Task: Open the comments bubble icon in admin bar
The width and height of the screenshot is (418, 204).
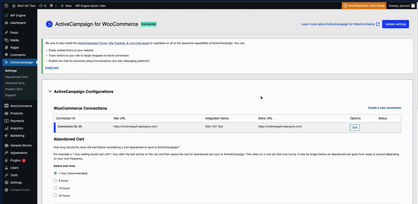Action: point(51,6)
